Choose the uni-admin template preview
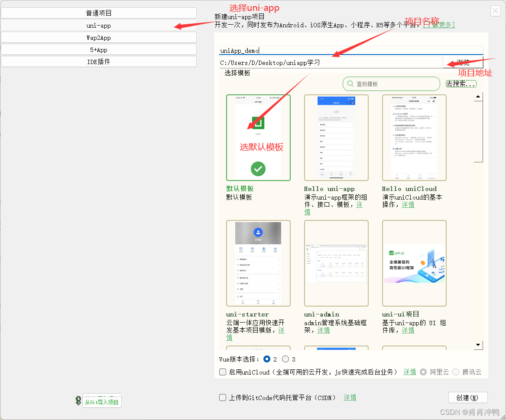Viewport: 506px width, 420px height. (x=336, y=263)
